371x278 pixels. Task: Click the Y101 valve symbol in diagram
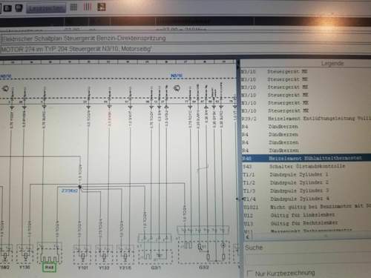[82, 254]
